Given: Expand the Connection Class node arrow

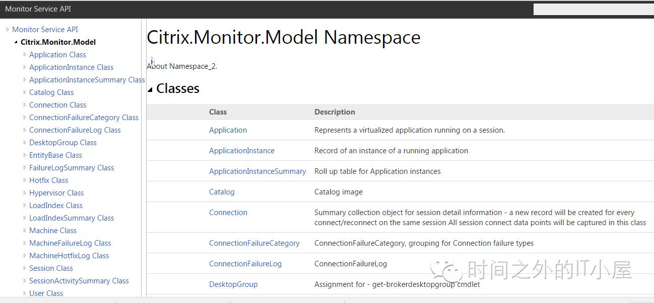Looking at the screenshot, I should pos(25,105).
